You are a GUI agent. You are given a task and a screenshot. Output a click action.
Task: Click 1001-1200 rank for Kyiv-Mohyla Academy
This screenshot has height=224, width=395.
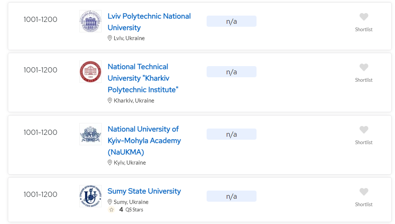pyautogui.click(x=40, y=133)
